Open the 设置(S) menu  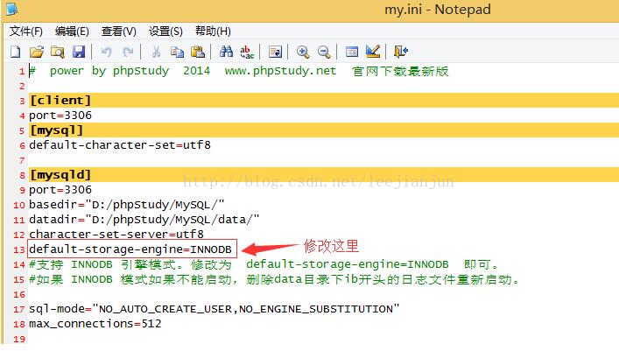[165, 31]
